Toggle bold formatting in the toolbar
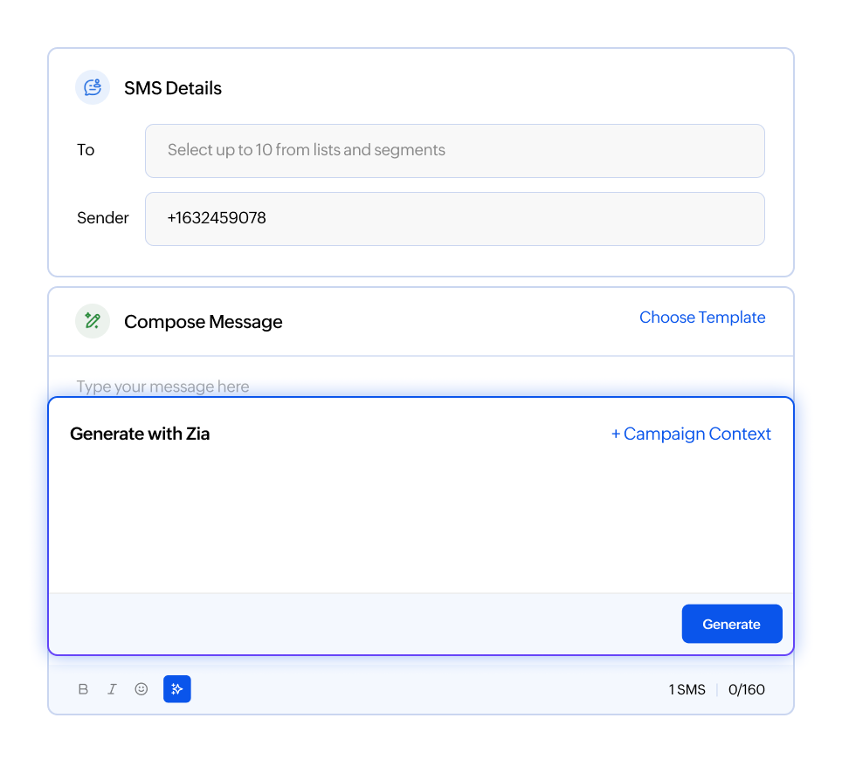Viewport: 842px width, 759px height. 83,689
